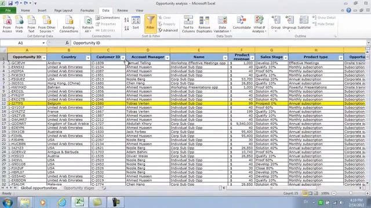The width and height of the screenshot is (371, 208).
Task: Switch to the Page Layout tab
Action: 63,10
